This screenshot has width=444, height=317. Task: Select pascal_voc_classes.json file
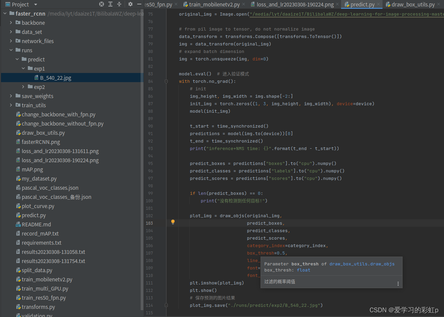point(50,188)
